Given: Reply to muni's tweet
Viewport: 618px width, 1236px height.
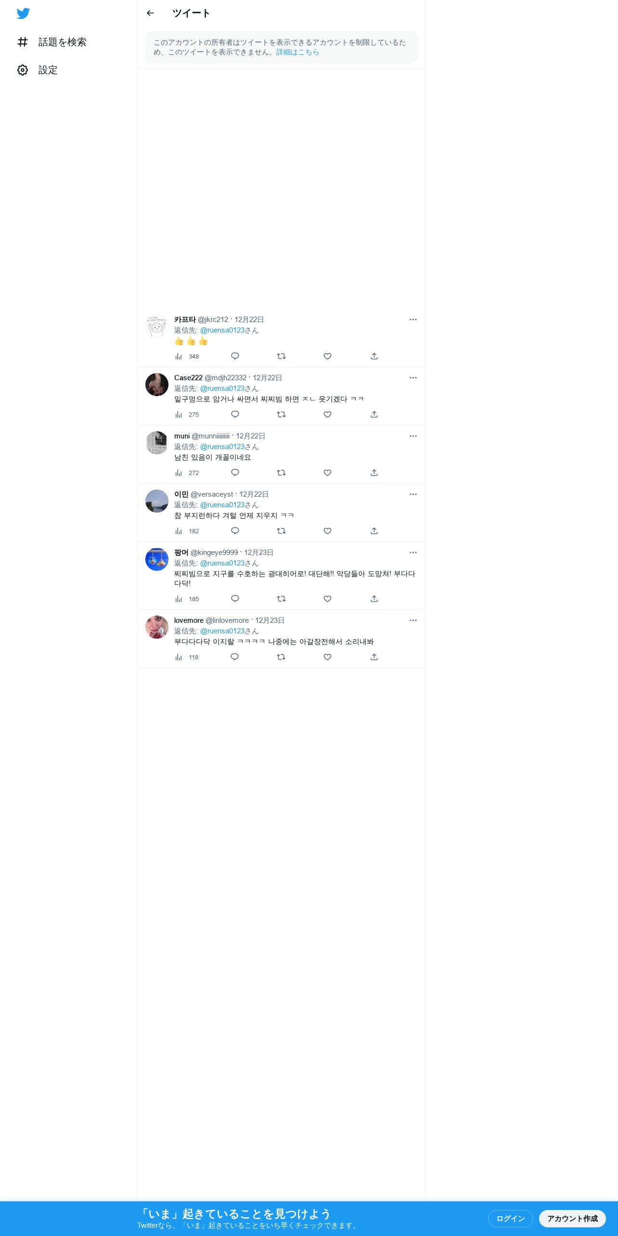Looking at the screenshot, I should pos(235,473).
